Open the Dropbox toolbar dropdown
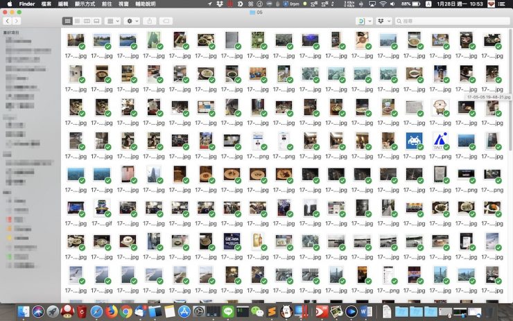The width and height of the screenshot is (513, 321). point(384,21)
